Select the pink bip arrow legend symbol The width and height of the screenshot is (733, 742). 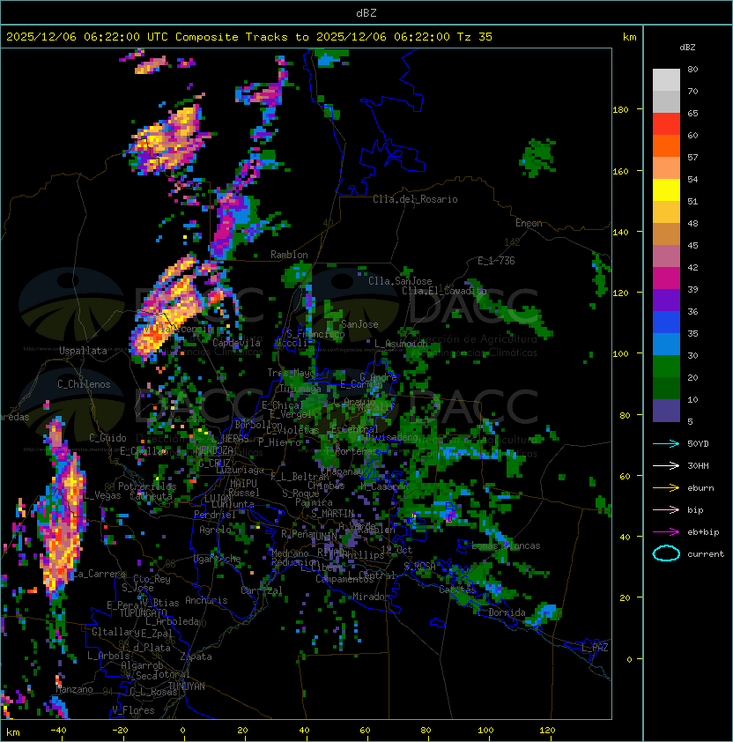[666, 510]
